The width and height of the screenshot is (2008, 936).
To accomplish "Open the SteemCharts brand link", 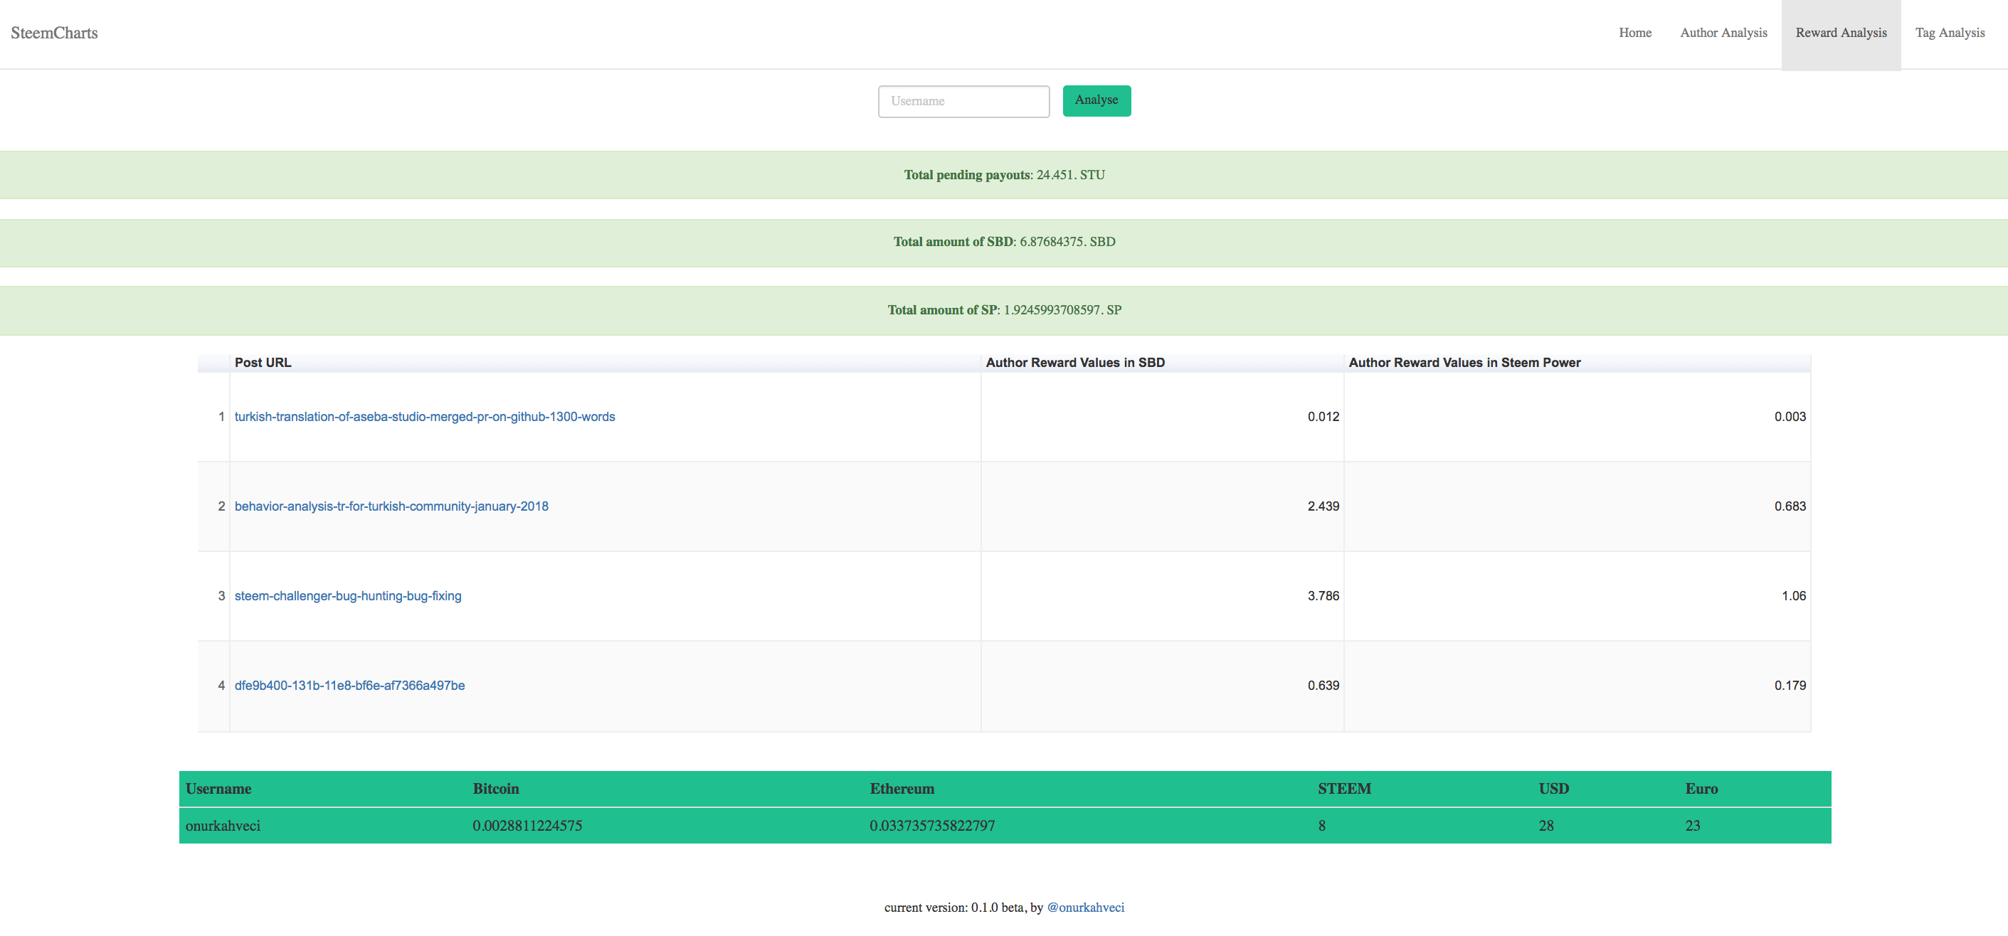I will coord(54,33).
